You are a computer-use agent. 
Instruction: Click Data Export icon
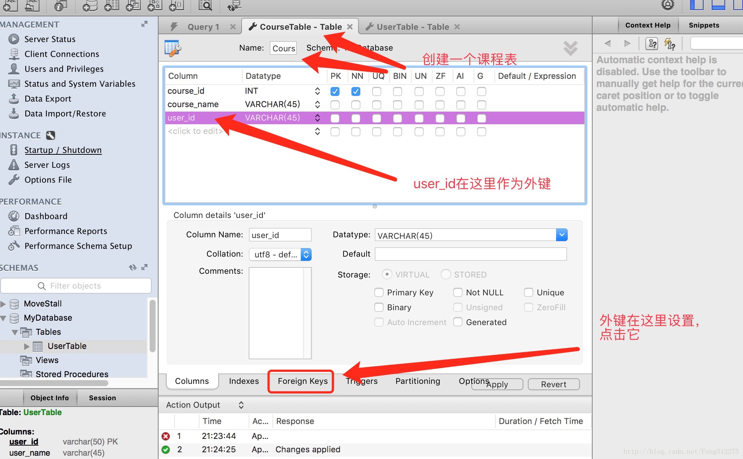click(14, 98)
